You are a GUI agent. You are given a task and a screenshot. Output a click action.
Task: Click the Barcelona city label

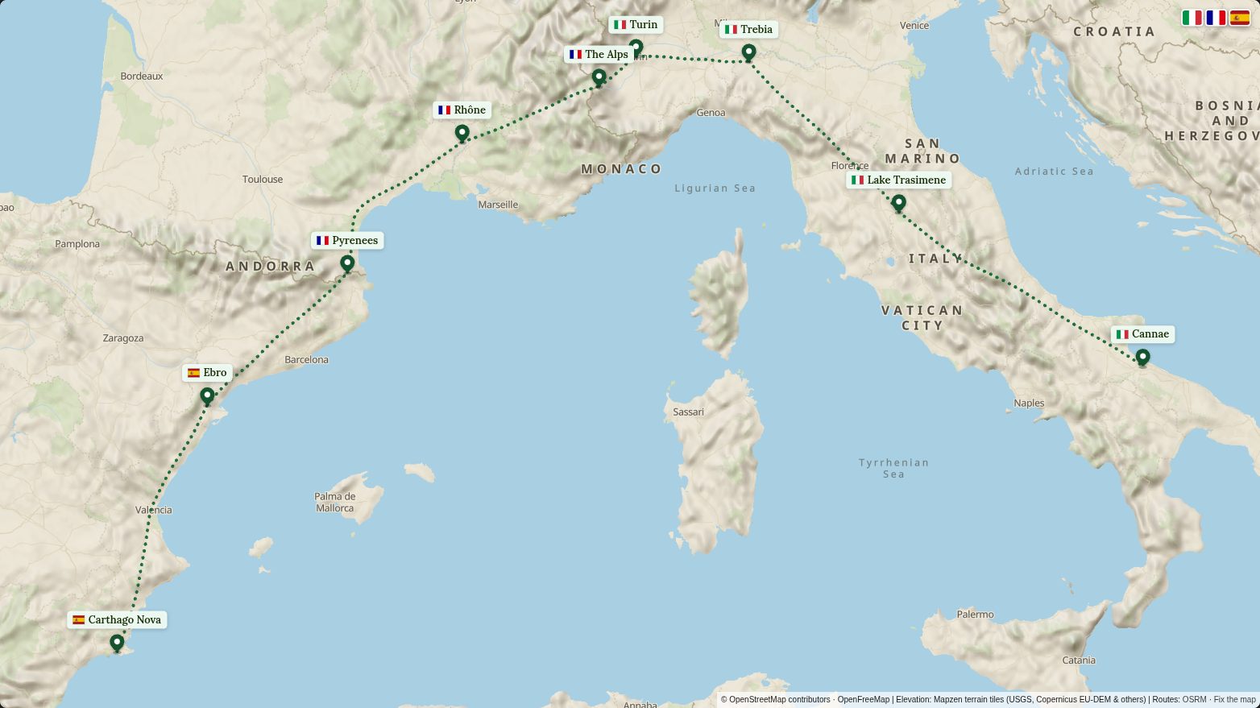tap(306, 359)
